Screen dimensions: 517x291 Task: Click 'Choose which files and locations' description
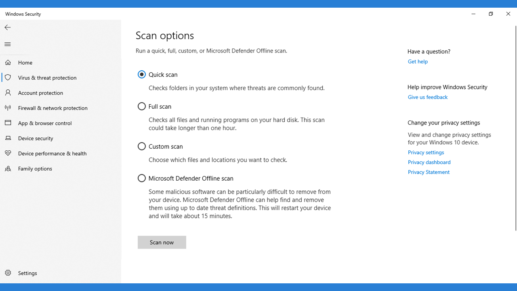[x=218, y=160]
